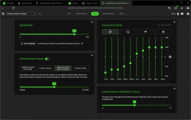Screen dimensions: 191x120
Task: Click the Razer logo SYNAPSE tab
Action: pyautogui.click(x=8, y=3)
